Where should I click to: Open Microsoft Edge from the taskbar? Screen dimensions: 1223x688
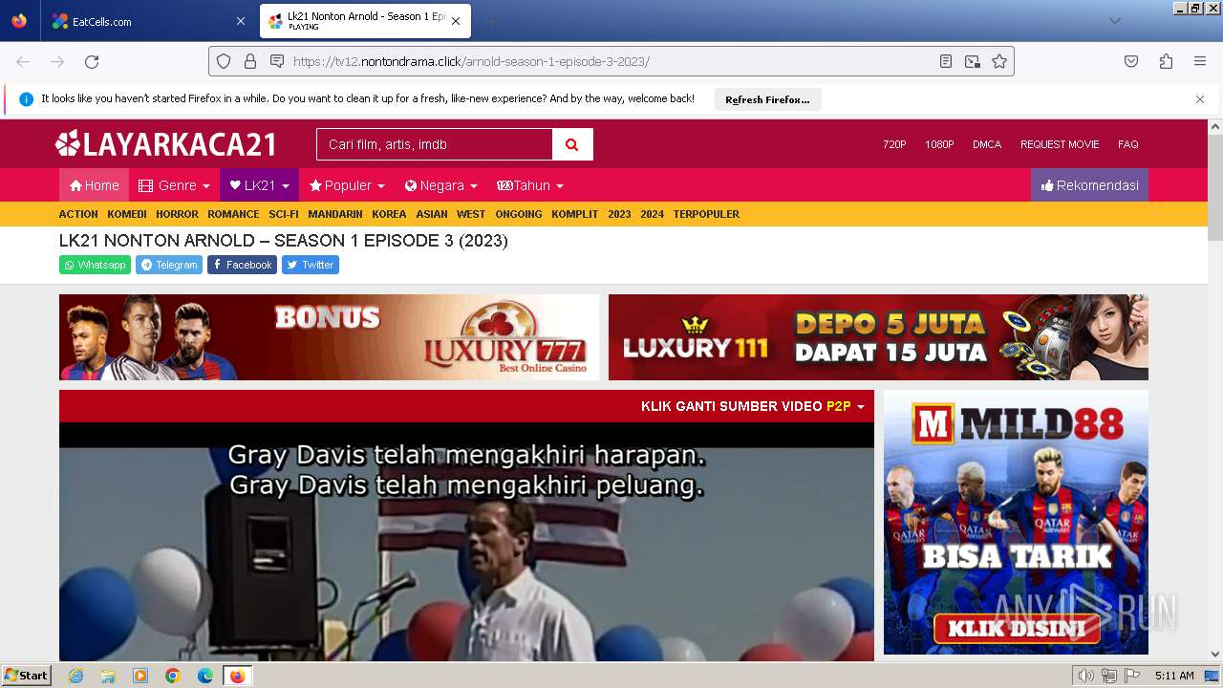point(205,676)
